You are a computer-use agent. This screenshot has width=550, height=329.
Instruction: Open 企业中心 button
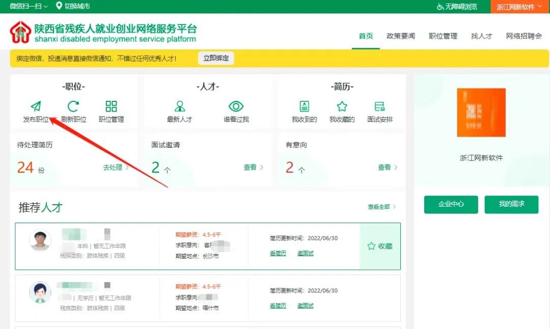tap(451, 204)
